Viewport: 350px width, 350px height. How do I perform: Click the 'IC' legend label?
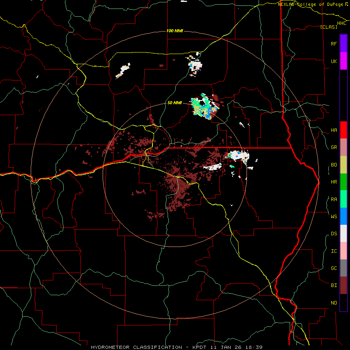(334, 251)
